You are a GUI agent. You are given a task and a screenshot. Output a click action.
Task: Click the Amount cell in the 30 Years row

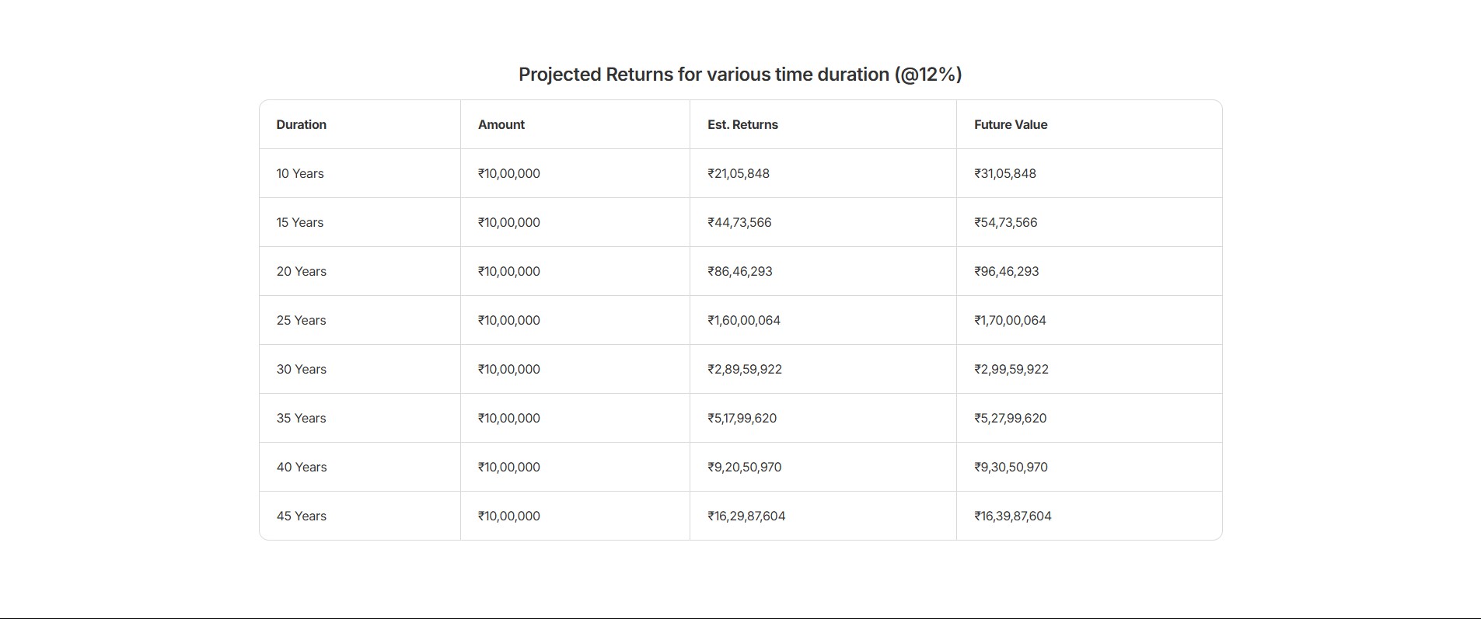point(509,369)
